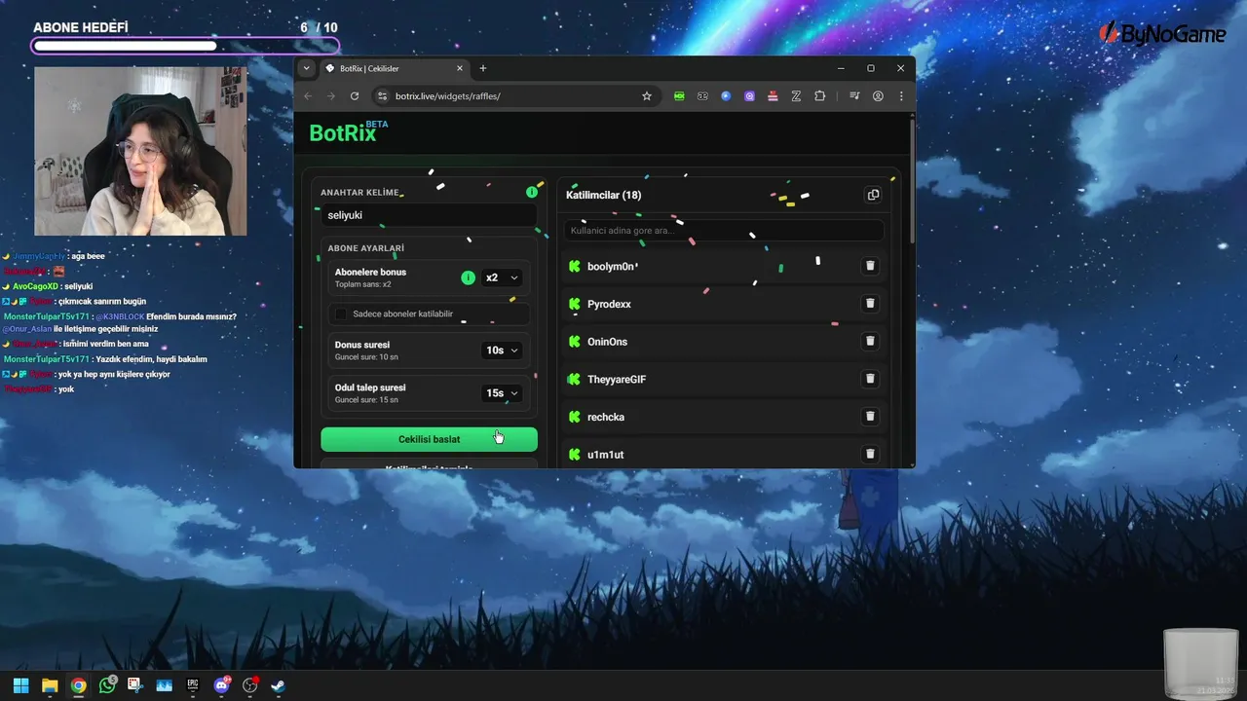The width and height of the screenshot is (1247, 701).
Task: Click participant name Pyrodexx
Action: click(609, 304)
